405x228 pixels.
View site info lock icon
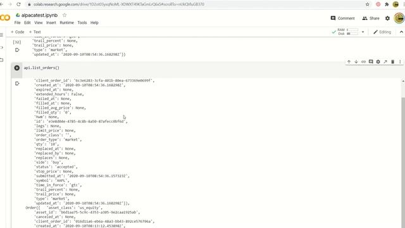(29, 4)
